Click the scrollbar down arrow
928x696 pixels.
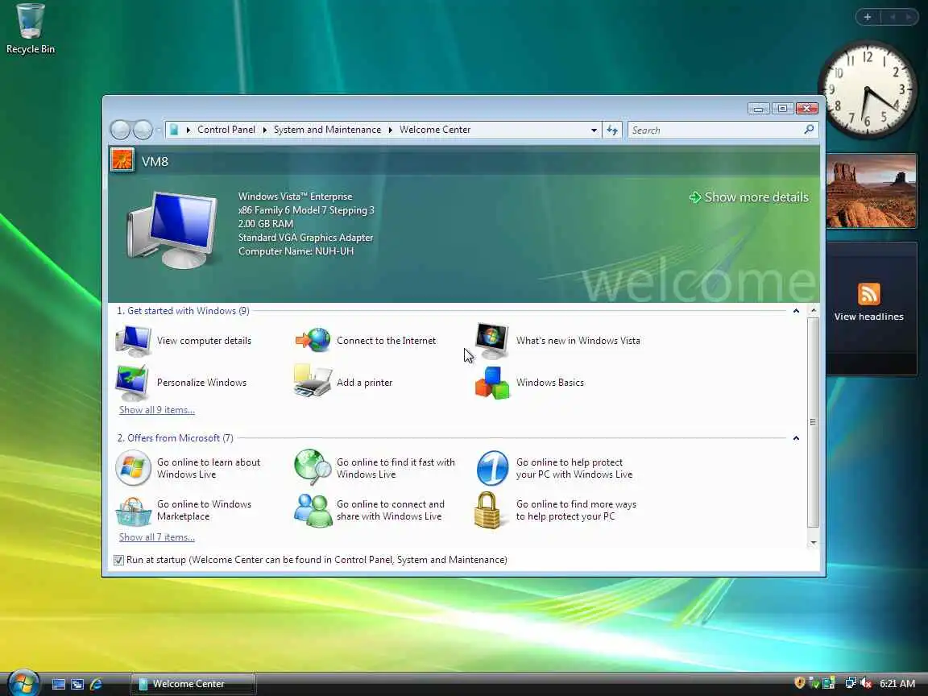point(813,543)
